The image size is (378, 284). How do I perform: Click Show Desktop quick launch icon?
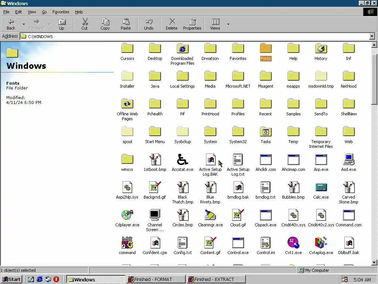[x=31, y=280]
